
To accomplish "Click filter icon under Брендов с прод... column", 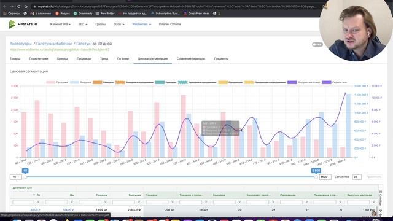I will coord(273,202).
